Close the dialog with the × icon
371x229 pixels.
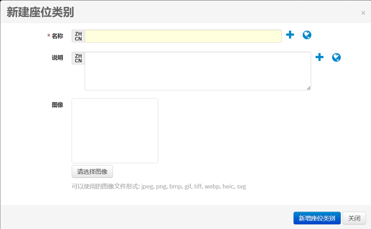tap(363, 13)
